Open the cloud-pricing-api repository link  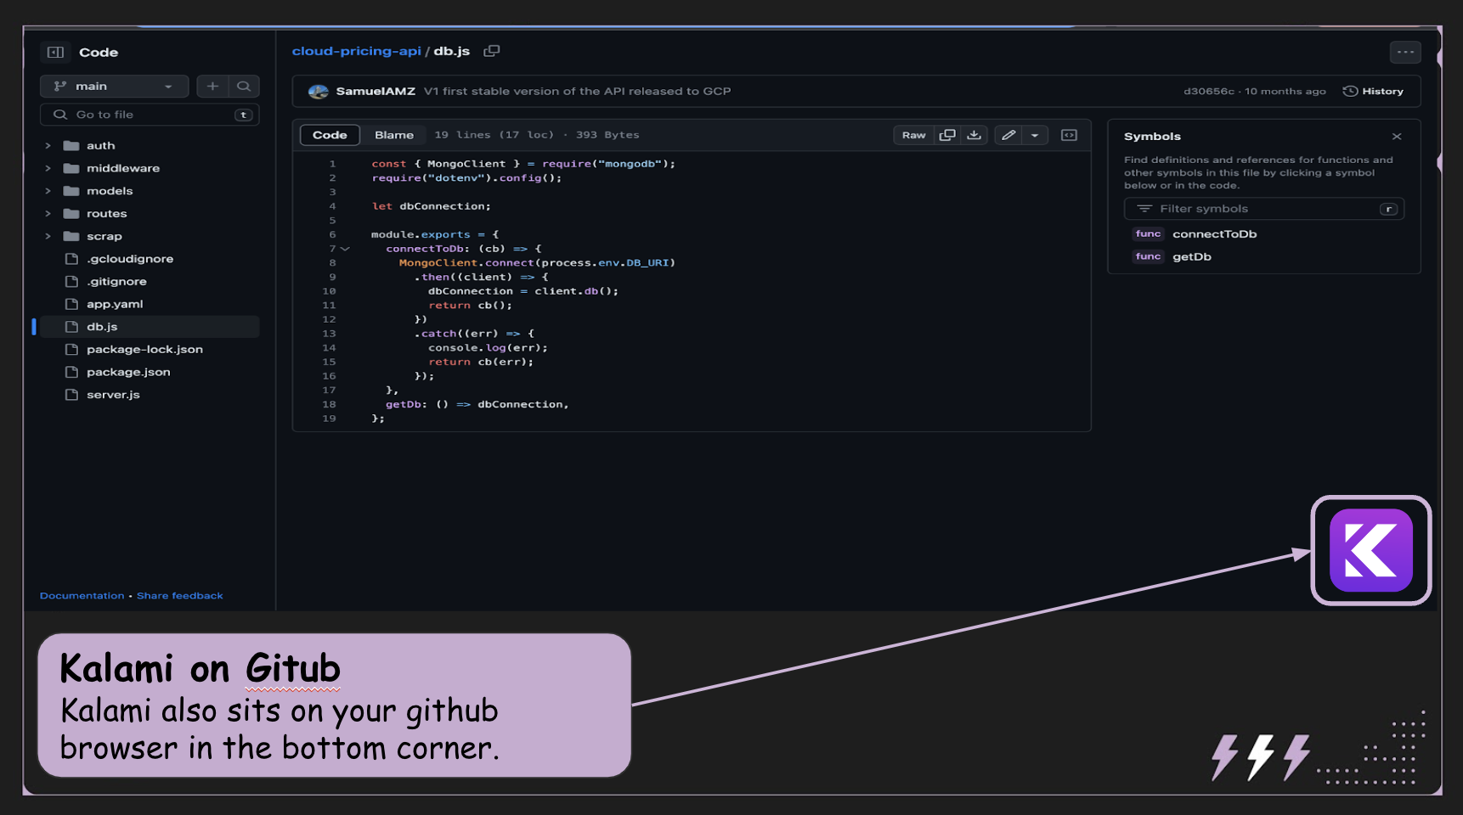click(x=357, y=51)
